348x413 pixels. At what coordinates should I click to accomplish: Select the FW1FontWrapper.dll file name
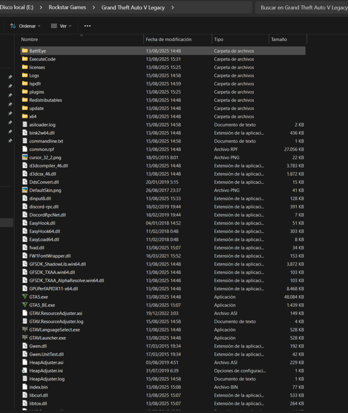pos(50,256)
